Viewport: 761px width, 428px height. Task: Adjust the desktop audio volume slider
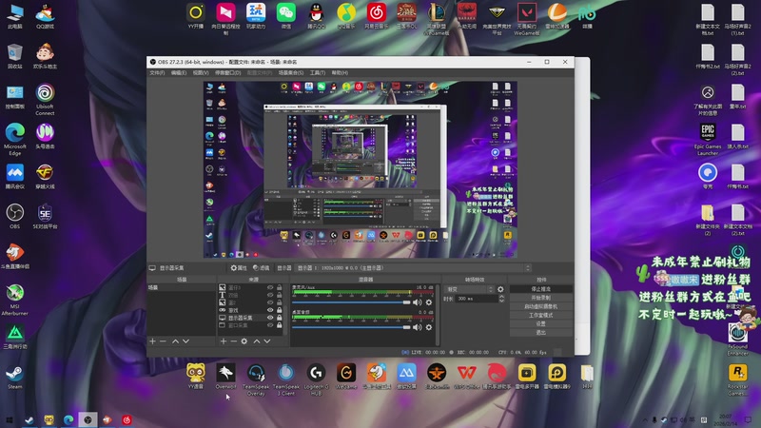tap(351, 327)
